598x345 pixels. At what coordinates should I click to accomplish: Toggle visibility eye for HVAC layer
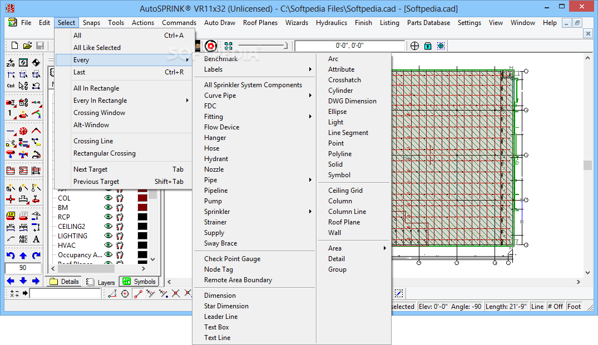tap(108, 245)
